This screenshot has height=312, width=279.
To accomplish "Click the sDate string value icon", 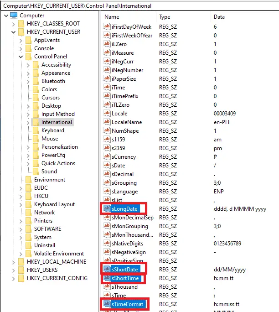I will pos(107,165).
